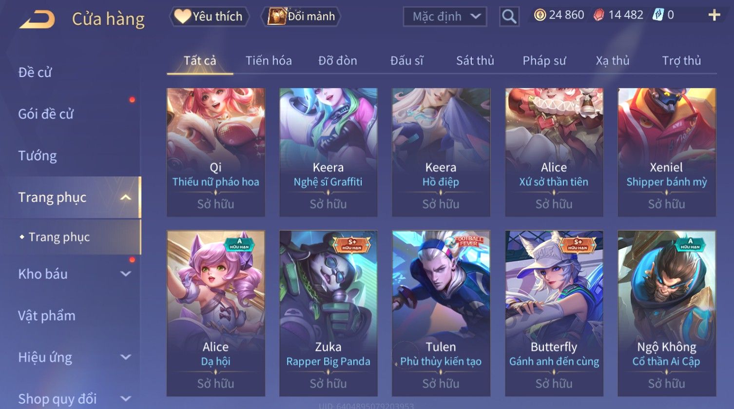Tap the red ruby currency icon

point(599,15)
